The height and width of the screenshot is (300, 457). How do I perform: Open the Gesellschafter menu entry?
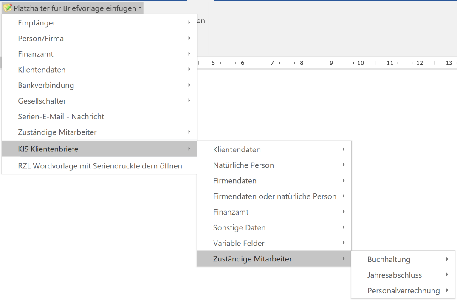(42, 101)
